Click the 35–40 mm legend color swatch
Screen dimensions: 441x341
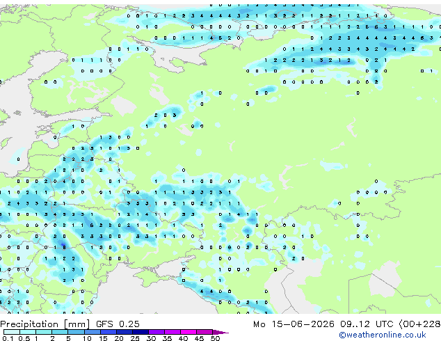(173, 332)
